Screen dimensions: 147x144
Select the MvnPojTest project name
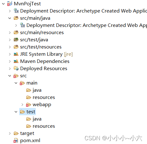point(27,4)
